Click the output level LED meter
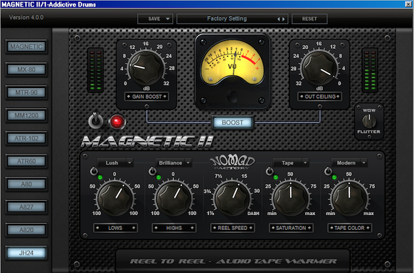Viewport: 414px width, 273px height. click(370, 70)
